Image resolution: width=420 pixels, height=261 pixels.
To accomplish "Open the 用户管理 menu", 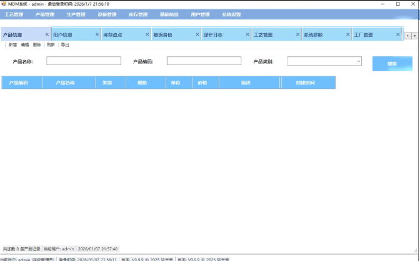I will [x=200, y=14].
